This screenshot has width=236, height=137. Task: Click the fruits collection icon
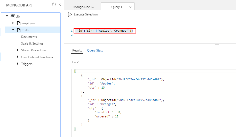(x=19, y=30)
